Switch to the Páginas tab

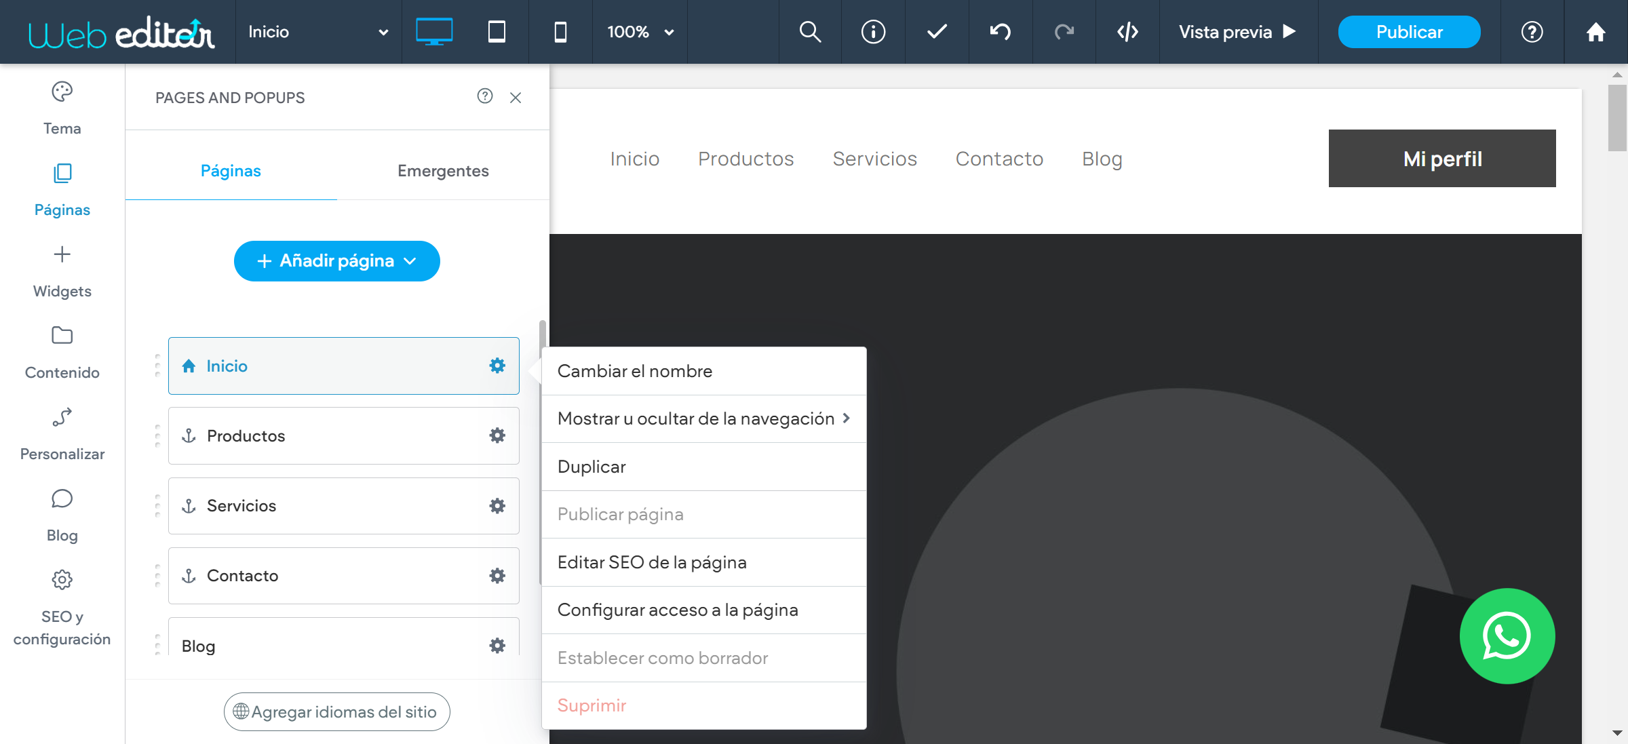[231, 171]
